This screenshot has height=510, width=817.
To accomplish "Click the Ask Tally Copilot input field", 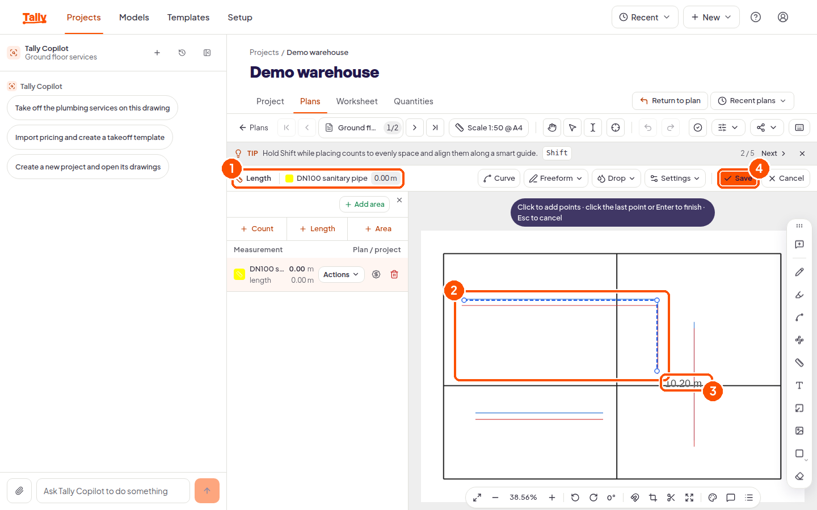I will pyautogui.click(x=113, y=491).
